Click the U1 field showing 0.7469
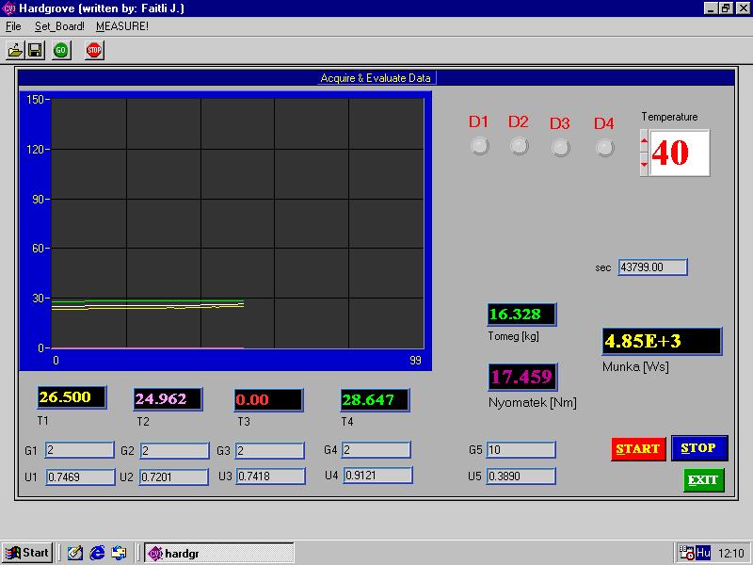753x565 pixels. [80, 477]
